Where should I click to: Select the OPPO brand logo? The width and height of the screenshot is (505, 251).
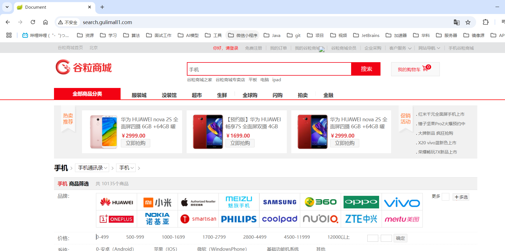(361, 202)
